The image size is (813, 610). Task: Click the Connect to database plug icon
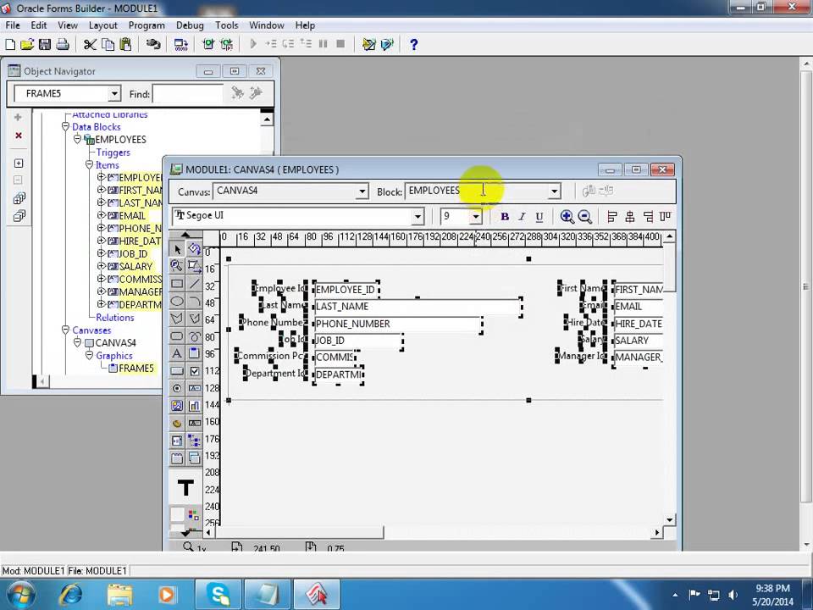153,45
